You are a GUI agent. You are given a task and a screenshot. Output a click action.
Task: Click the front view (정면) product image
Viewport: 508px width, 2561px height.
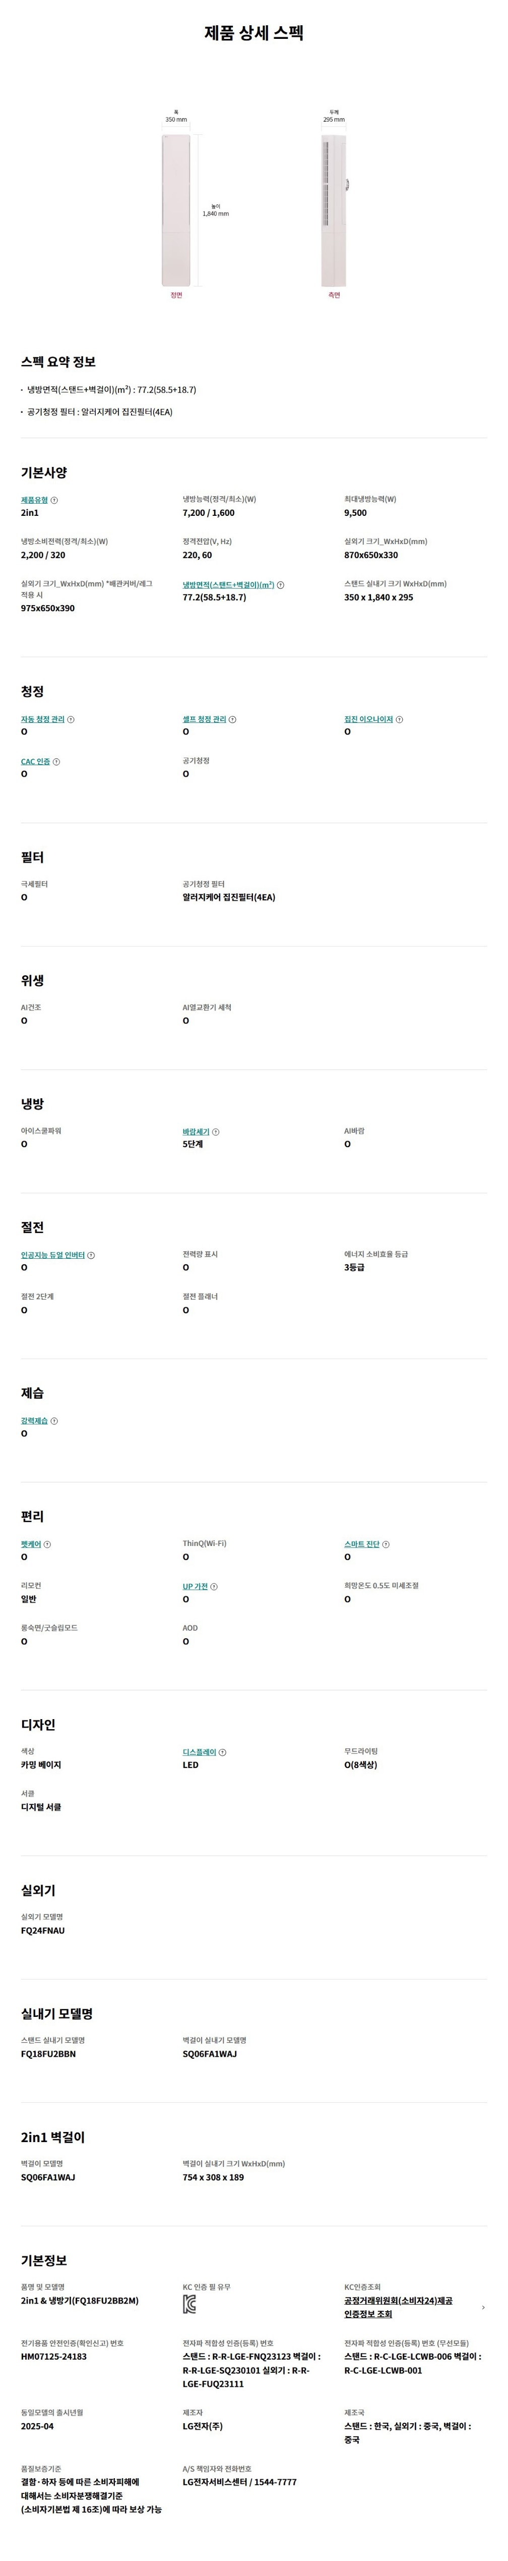point(175,211)
